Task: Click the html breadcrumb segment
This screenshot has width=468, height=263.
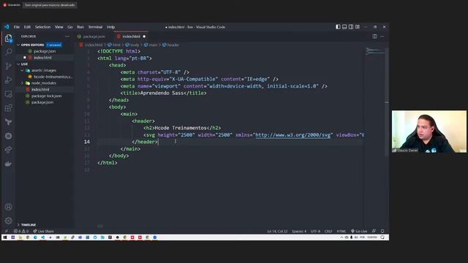Action: (114, 45)
